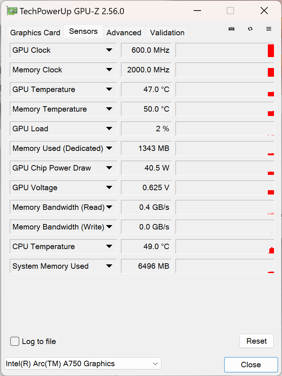
Task: Click the refresh sensors icon
Action: (x=250, y=29)
